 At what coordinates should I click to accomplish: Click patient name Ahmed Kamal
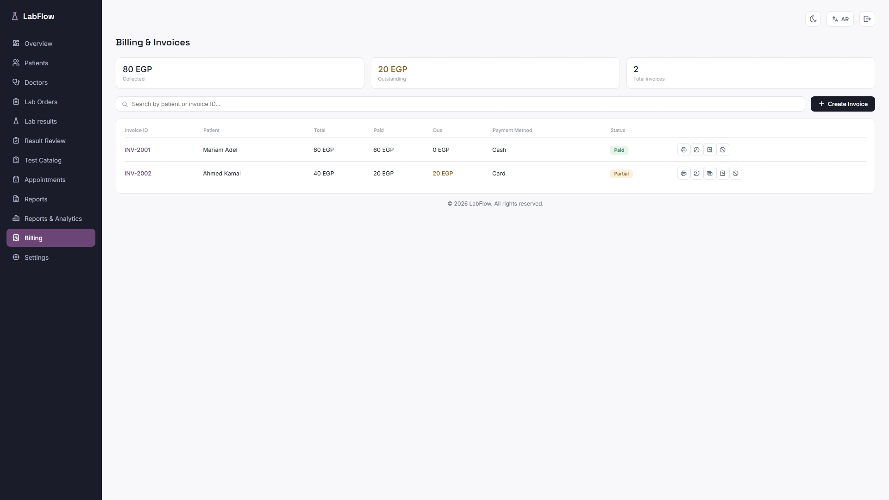tap(222, 173)
